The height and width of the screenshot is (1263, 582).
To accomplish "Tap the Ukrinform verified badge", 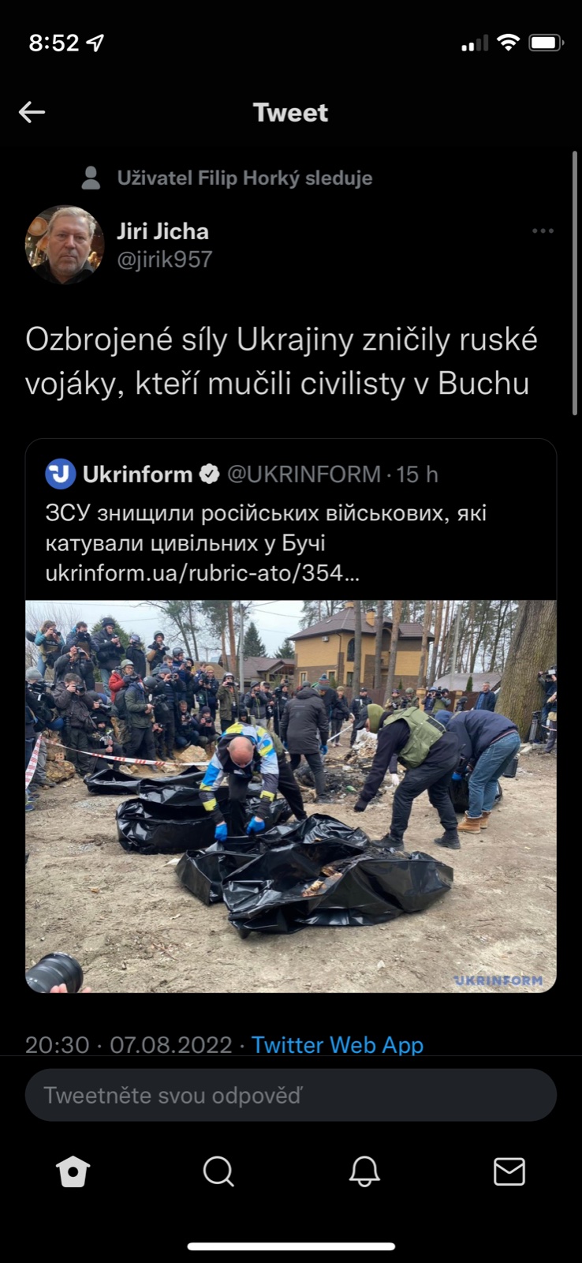I will 209,474.
